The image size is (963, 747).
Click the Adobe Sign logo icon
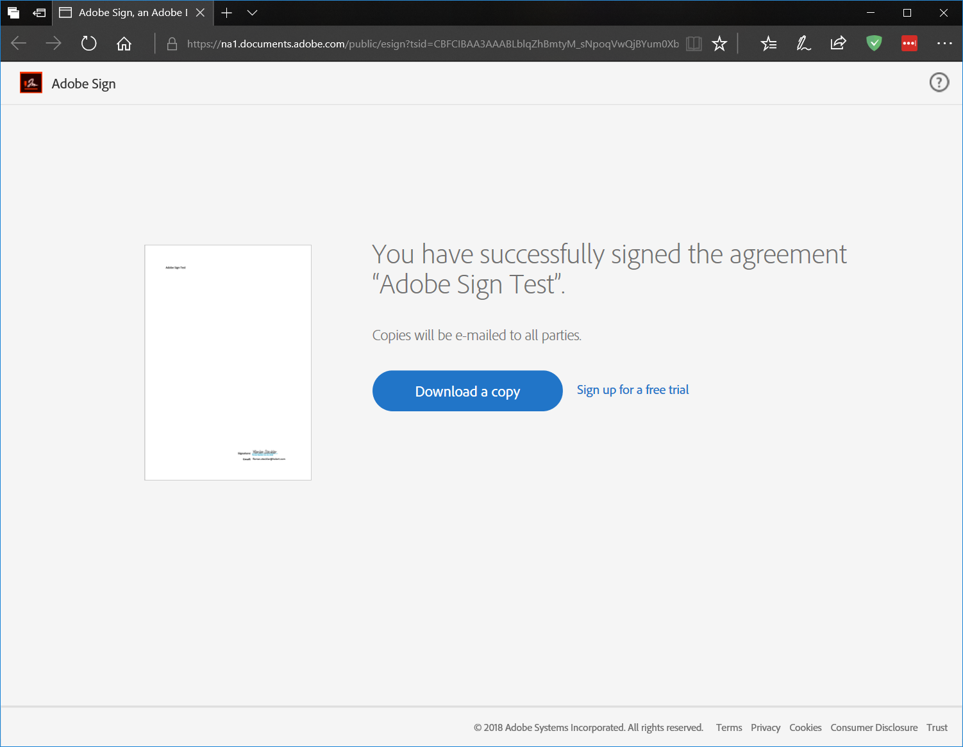click(31, 83)
